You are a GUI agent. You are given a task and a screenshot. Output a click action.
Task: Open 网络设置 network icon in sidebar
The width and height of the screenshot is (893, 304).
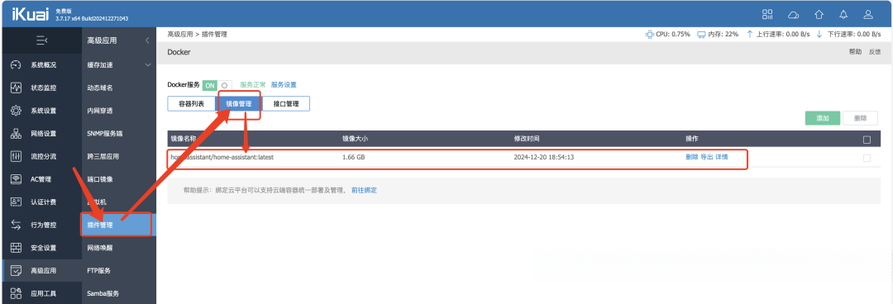(16, 133)
